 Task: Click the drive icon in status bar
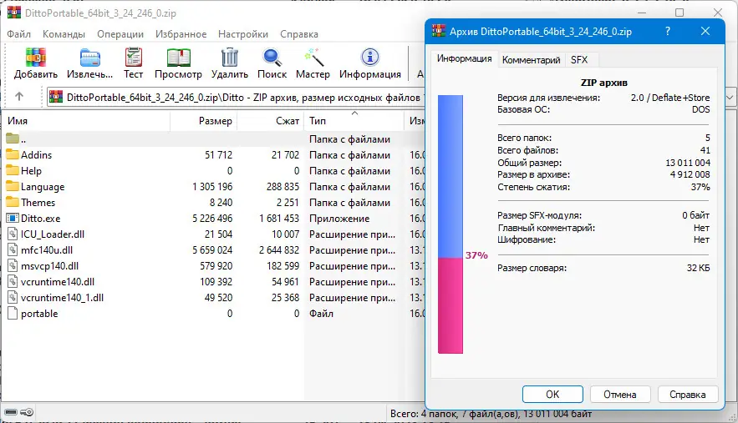[11, 412]
